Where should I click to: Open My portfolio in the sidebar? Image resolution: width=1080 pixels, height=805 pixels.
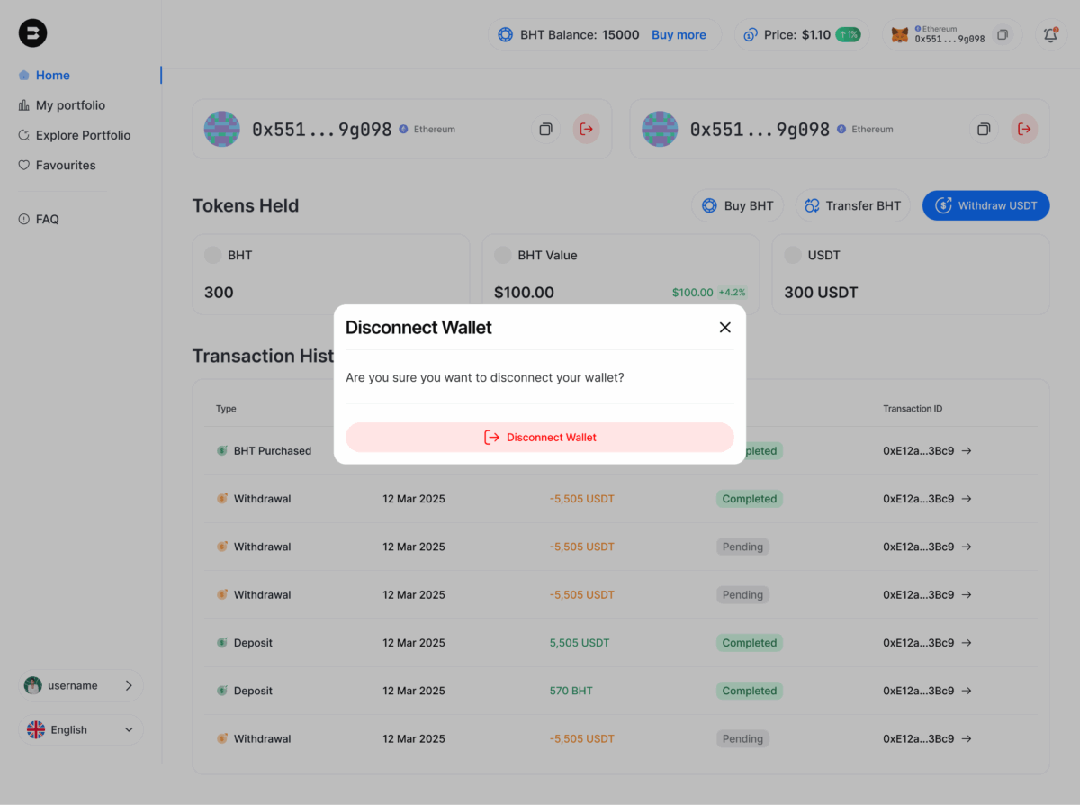tap(70, 105)
